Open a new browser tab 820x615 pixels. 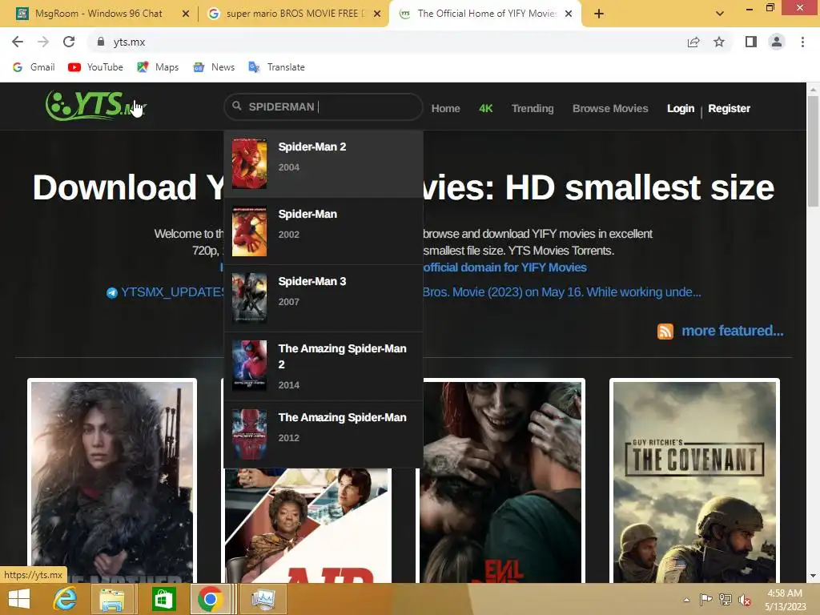click(x=599, y=14)
